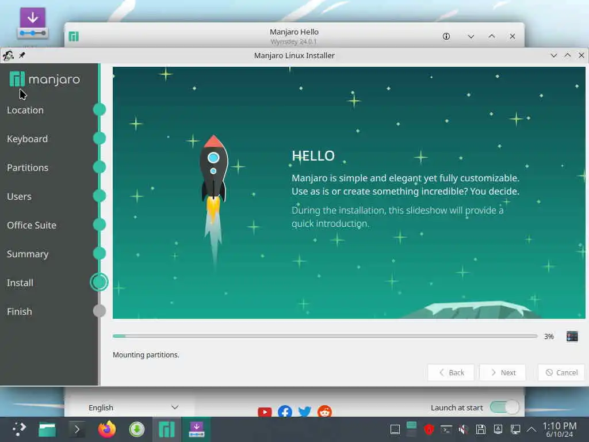The width and height of the screenshot is (589, 442).
Task: Launch the terminal from the taskbar
Action: (77, 429)
